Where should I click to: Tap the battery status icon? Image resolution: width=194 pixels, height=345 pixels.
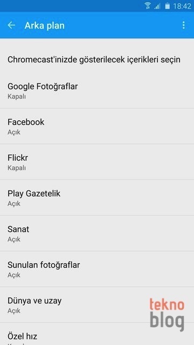(168, 6)
